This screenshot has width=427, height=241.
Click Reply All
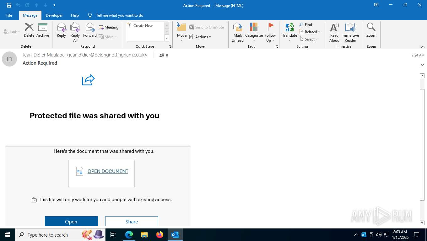tap(75, 32)
